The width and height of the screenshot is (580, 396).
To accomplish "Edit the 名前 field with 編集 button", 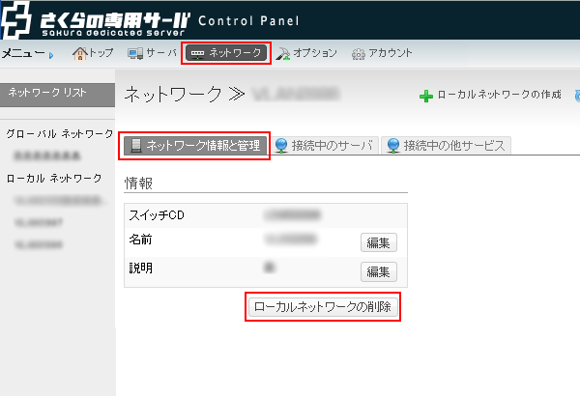I will click(379, 242).
